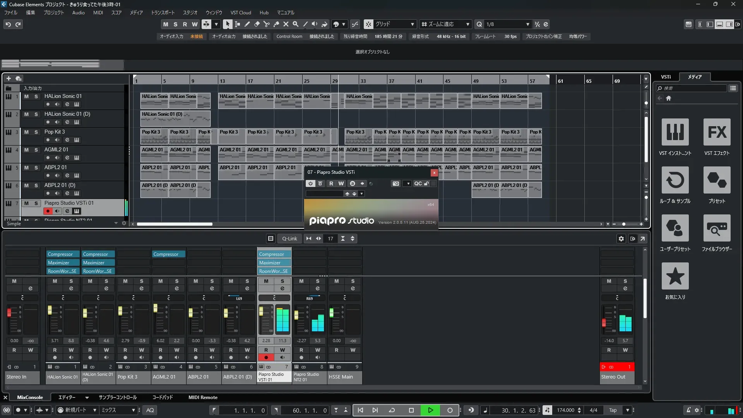The width and height of the screenshot is (743, 418).
Task: Select the Glue tool
Action: click(x=276, y=24)
